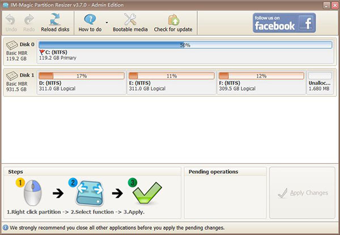Image resolution: width=340 pixels, height=235 pixels.
Task: Click the resize drive step 2 icon
Action: 90,193
